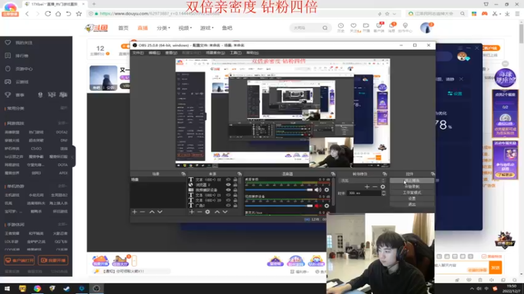Open Settings from OBS controls panel

click(x=412, y=199)
